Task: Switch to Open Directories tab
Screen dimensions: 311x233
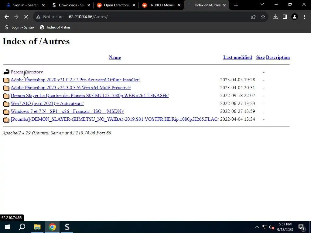Action: click(x=116, y=5)
